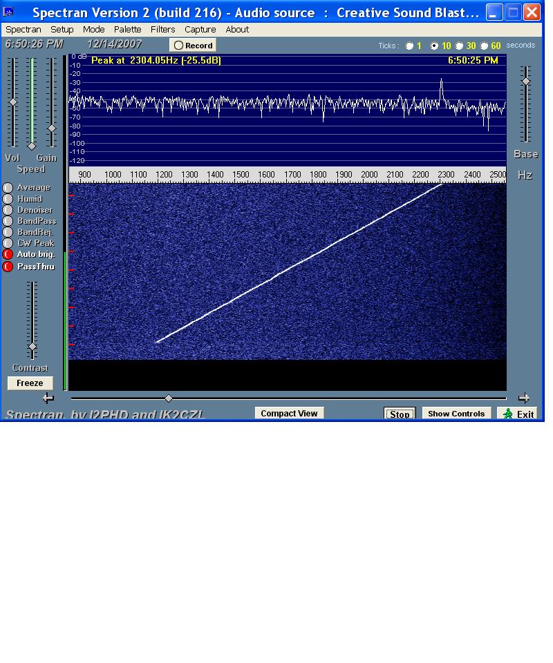Toggle the CW Peak option
This screenshot has width=553, height=663.
tap(8, 243)
